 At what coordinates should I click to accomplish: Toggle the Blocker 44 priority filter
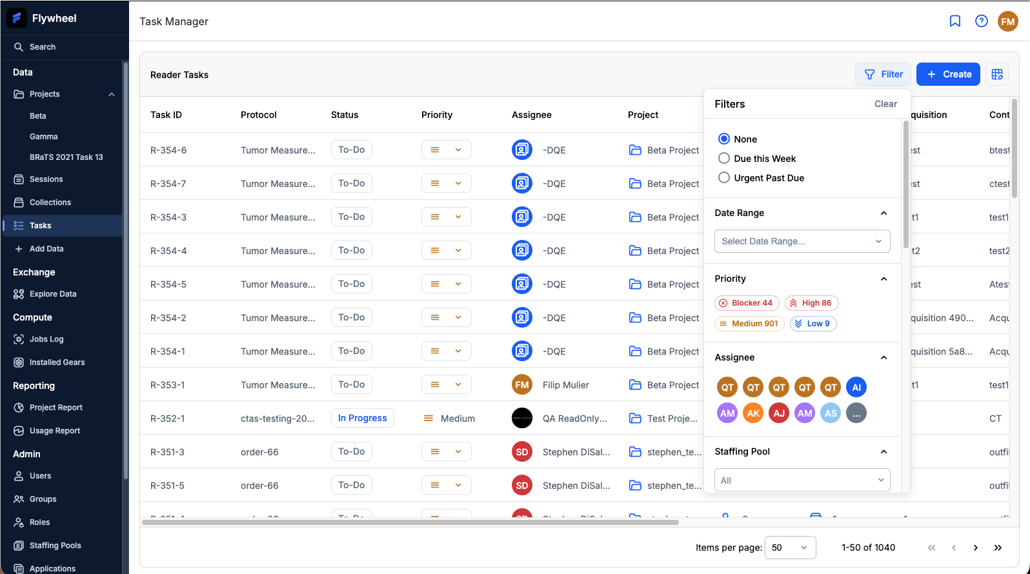pos(747,303)
